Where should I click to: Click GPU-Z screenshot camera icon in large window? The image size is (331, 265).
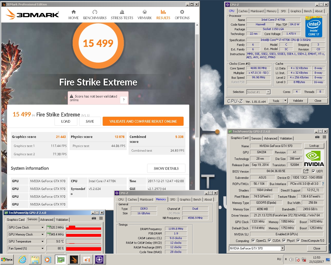click(317, 137)
